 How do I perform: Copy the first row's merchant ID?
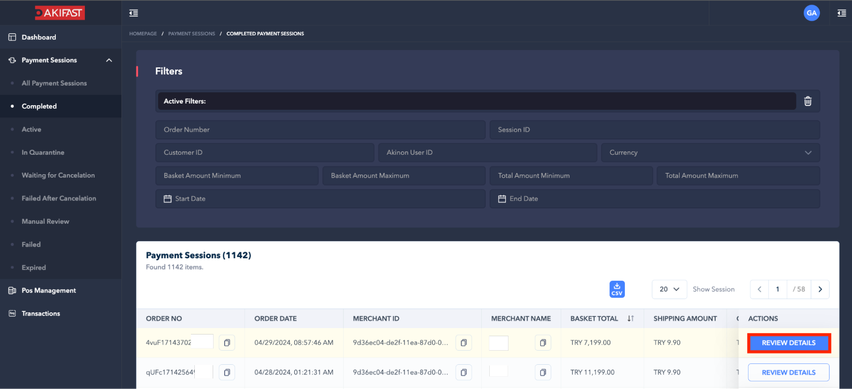pyautogui.click(x=463, y=343)
